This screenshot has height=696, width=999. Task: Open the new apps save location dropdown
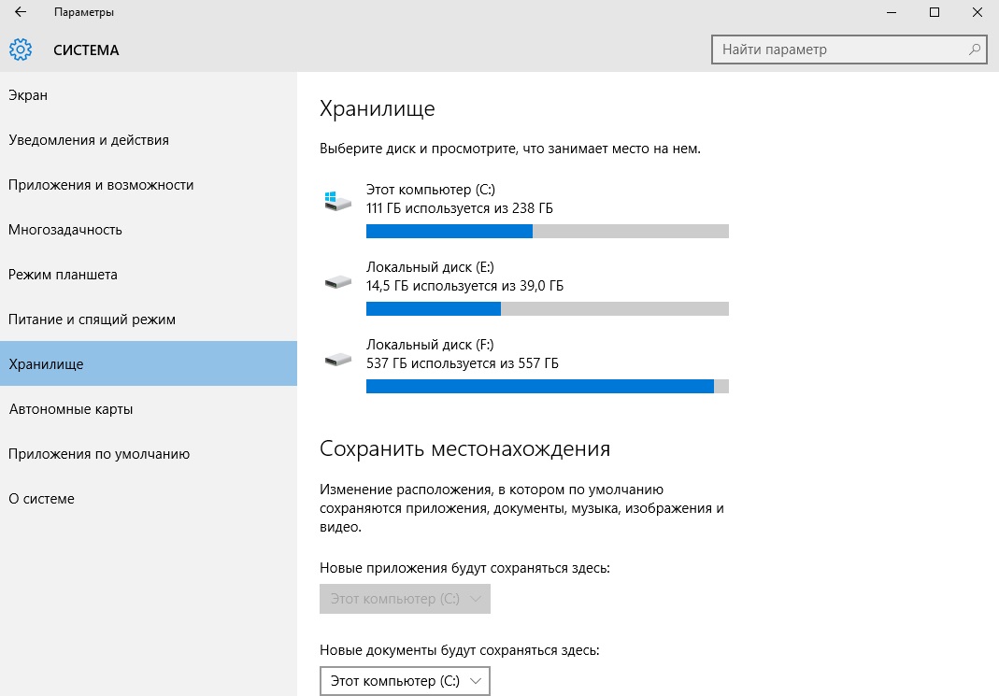point(406,599)
